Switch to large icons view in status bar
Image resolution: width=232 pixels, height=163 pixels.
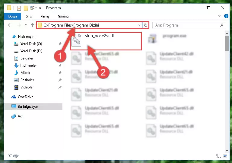(225, 156)
